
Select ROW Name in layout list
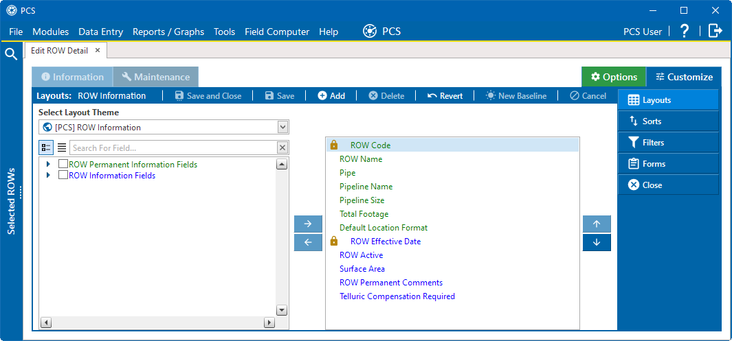361,159
